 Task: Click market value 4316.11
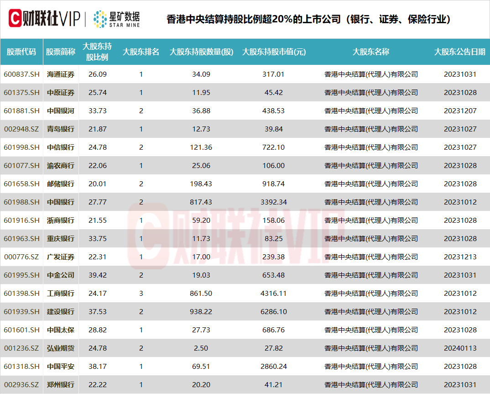pos(273,293)
